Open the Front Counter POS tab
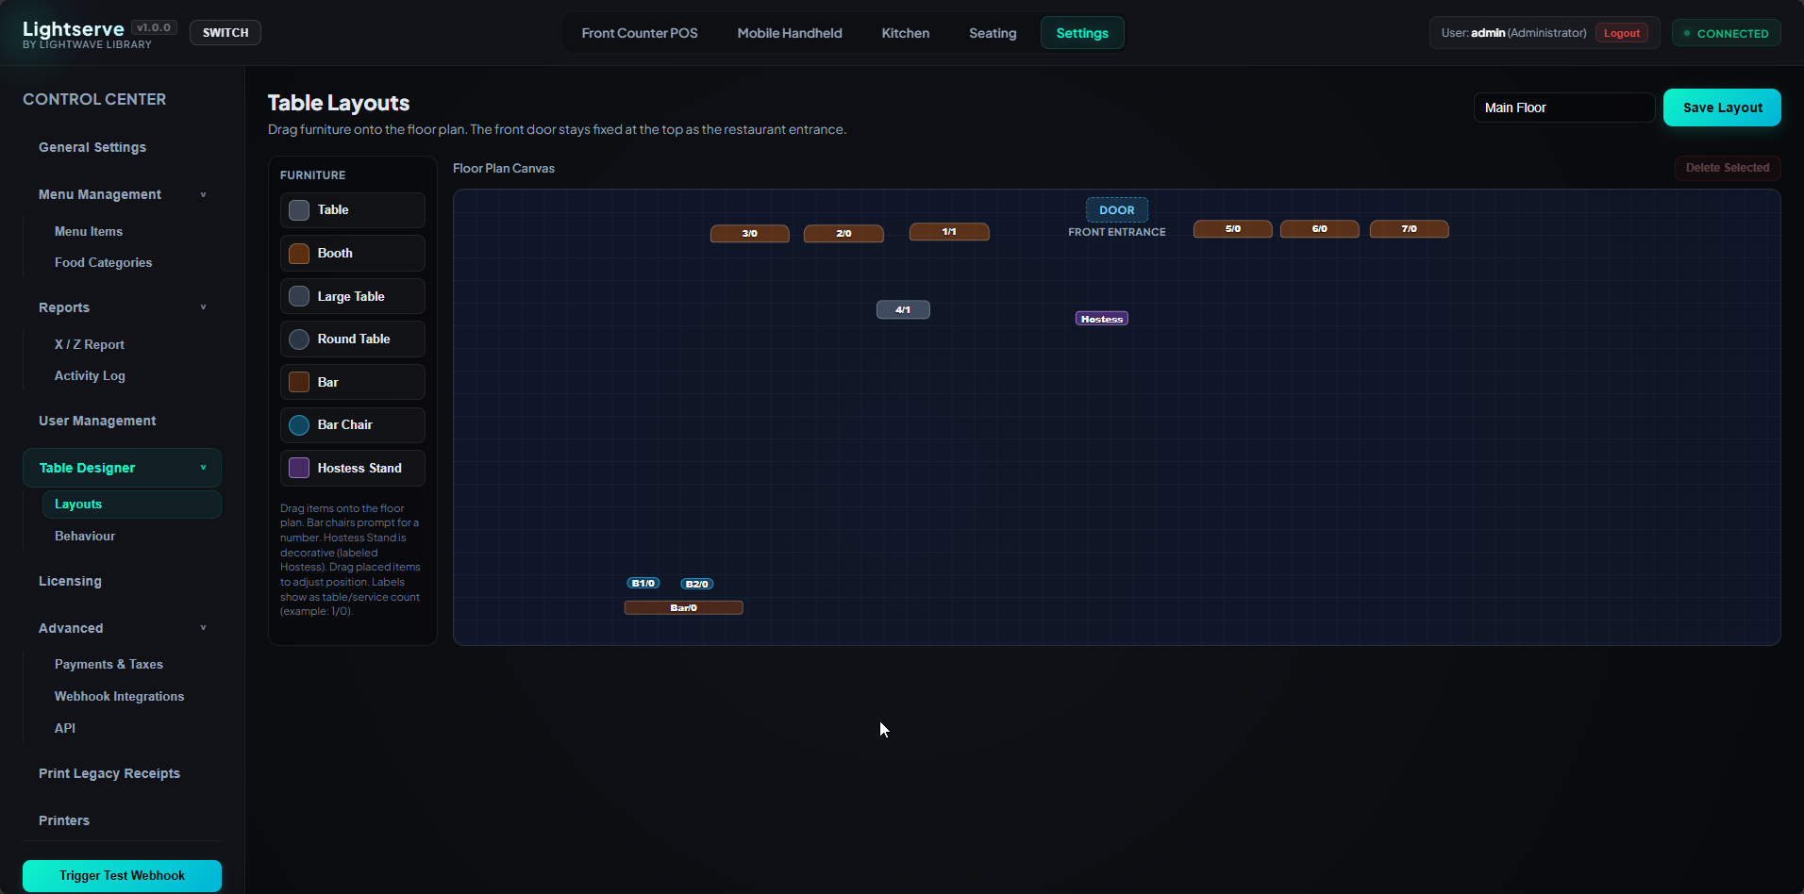 point(640,33)
